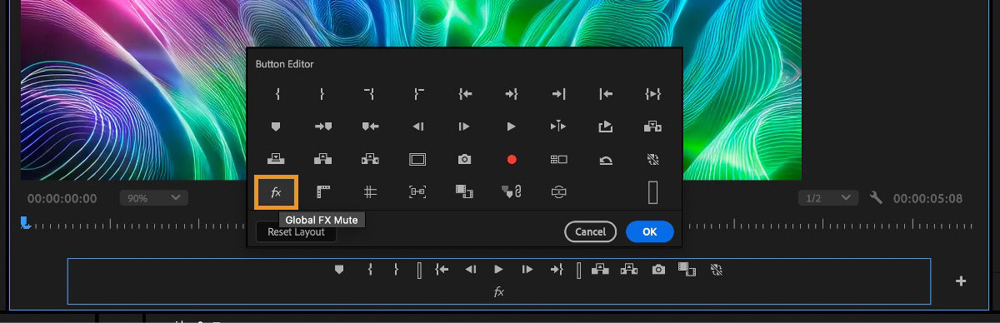Toggle Show Rulers icon in Button Editor
This screenshot has width=1000, height=323.
pos(324,191)
